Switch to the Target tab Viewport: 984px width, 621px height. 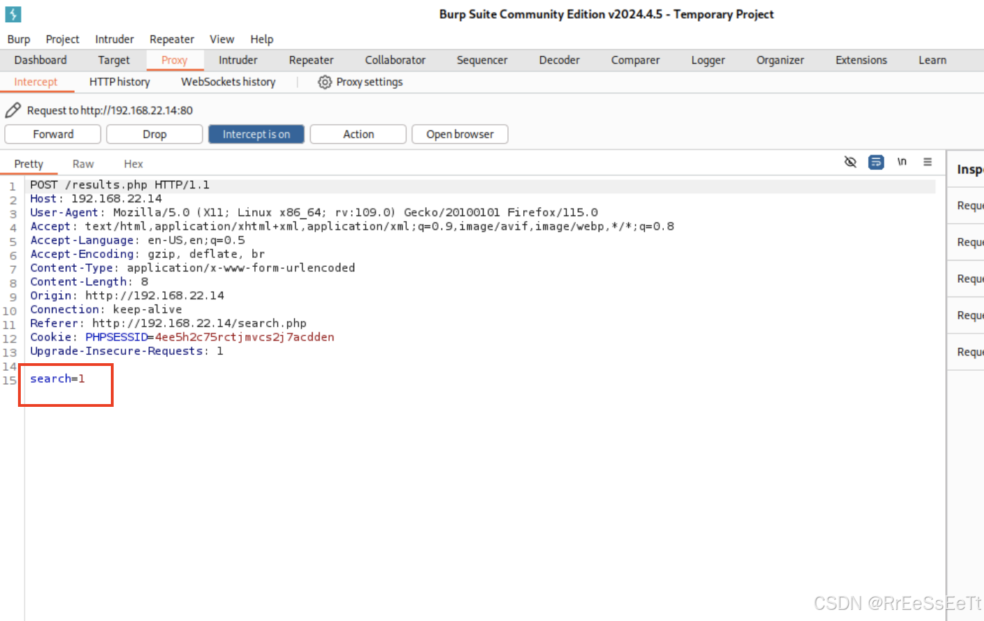click(114, 60)
